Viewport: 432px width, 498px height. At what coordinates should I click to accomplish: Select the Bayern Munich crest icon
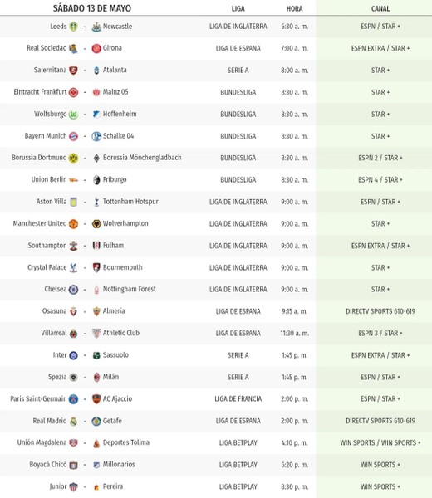(73, 136)
